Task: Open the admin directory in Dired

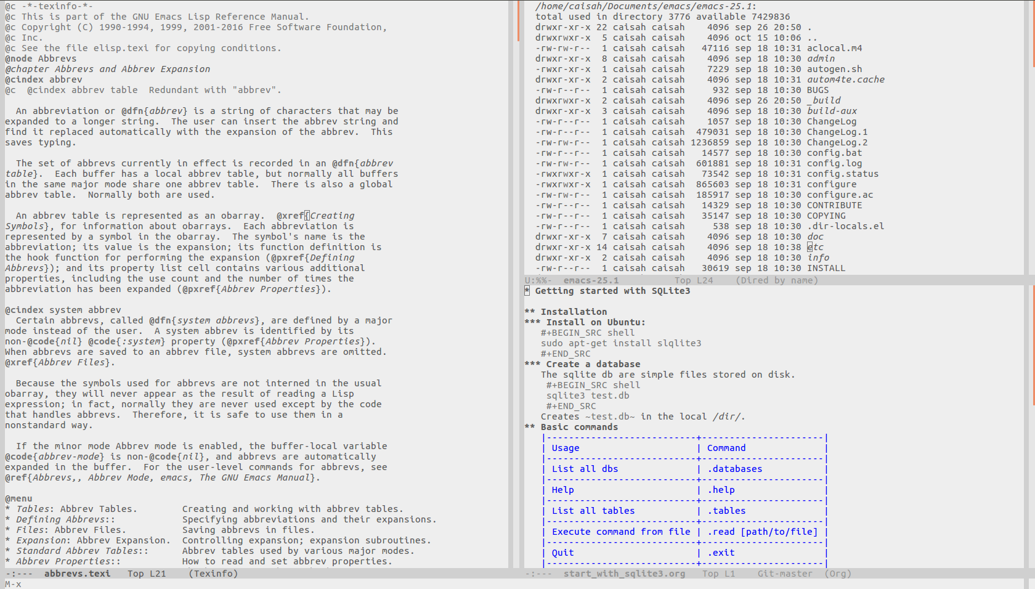Action: (821, 59)
